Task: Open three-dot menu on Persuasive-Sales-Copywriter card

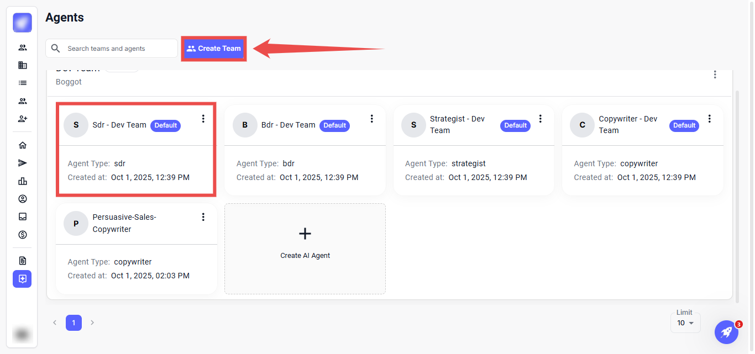Action: click(x=203, y=217)
